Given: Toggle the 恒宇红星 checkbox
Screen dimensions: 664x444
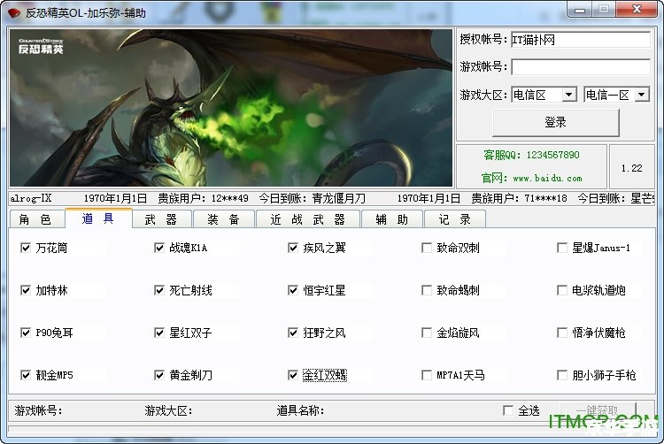Looking at the screenshot, I should coord(293,290).
